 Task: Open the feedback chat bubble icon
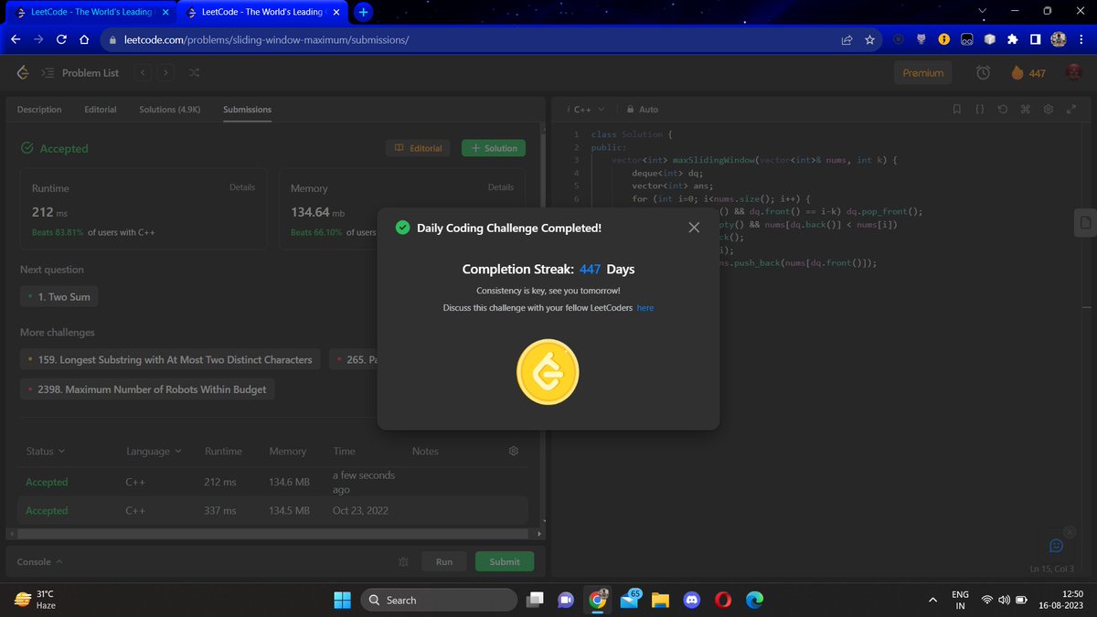[x=1056, y=546]
